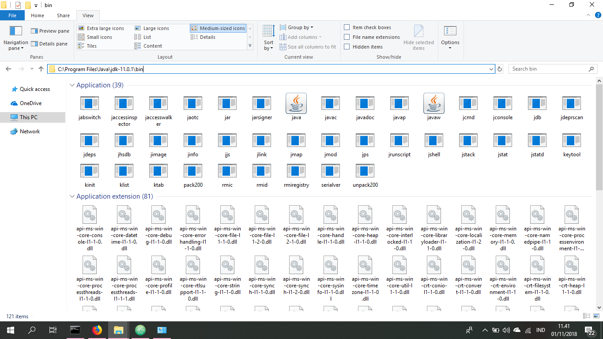
Task: Select the jarsigner application icon
Action: 262,103
